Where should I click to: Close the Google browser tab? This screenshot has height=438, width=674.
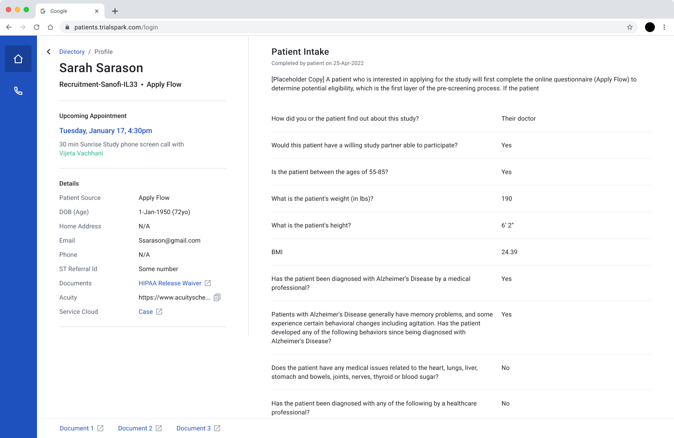click(97, 11)
